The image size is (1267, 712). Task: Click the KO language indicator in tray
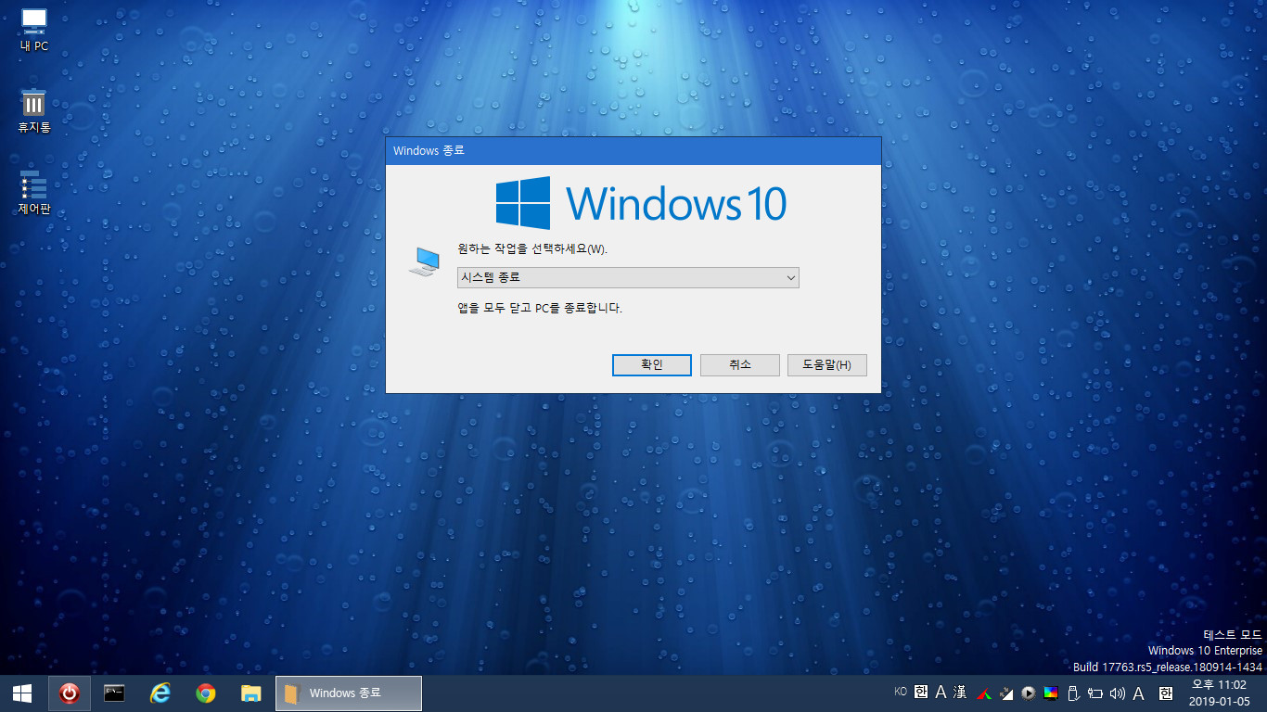click(x=901, y=692)
